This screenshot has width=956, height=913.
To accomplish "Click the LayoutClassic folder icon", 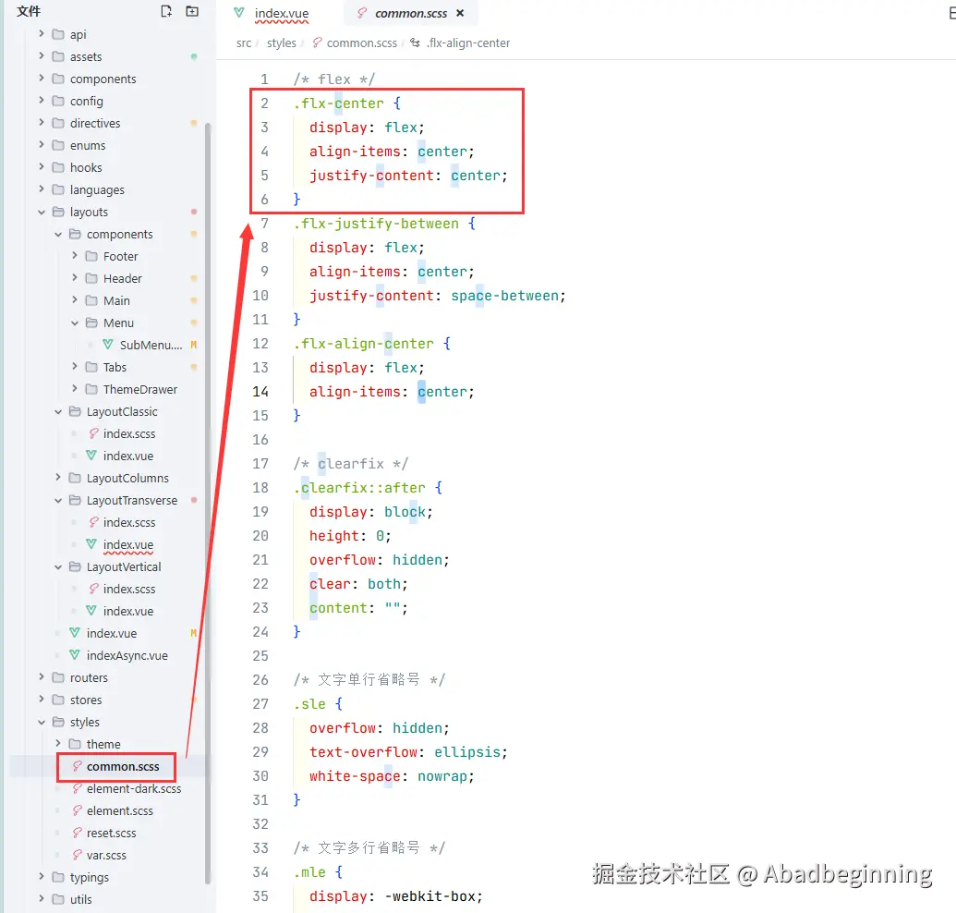I will pos(75,411).
